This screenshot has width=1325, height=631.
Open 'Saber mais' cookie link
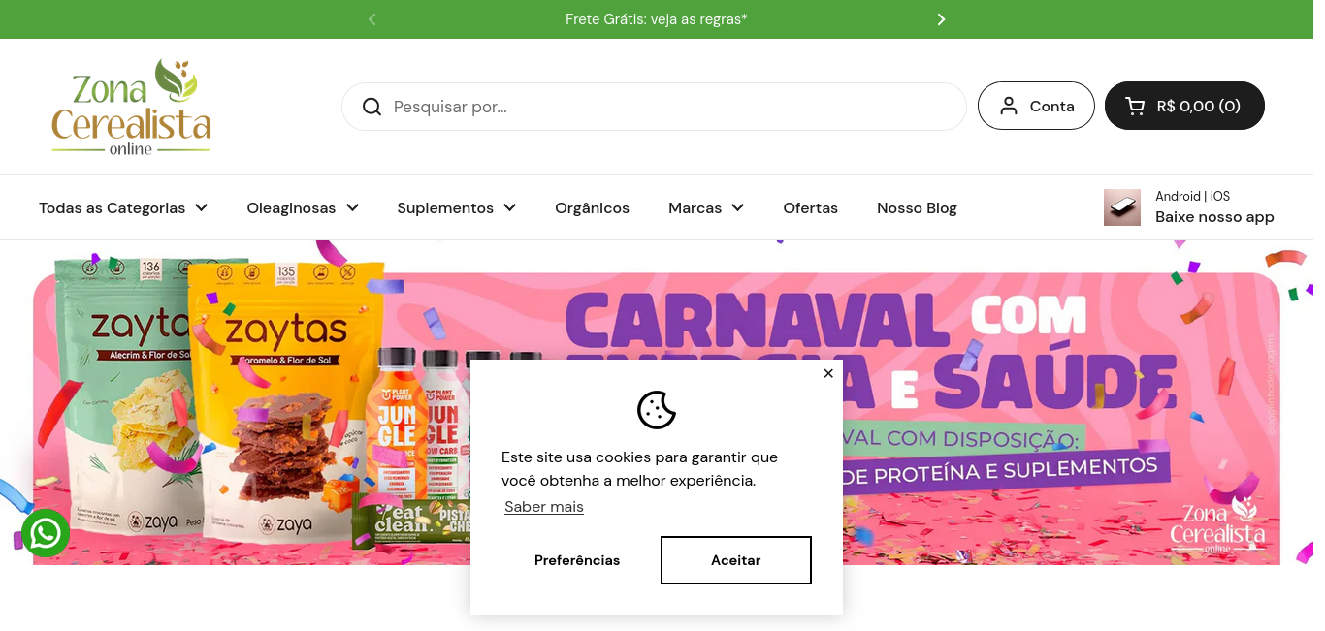(x=544, y=507)
